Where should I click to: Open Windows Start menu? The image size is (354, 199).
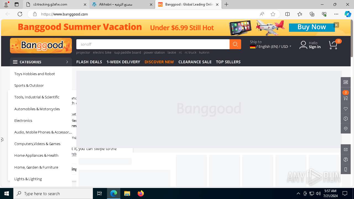[7, 193]
